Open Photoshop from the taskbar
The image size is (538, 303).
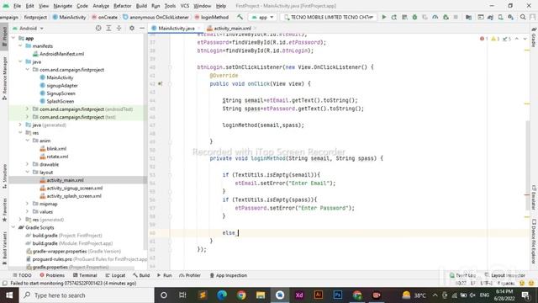338,295
